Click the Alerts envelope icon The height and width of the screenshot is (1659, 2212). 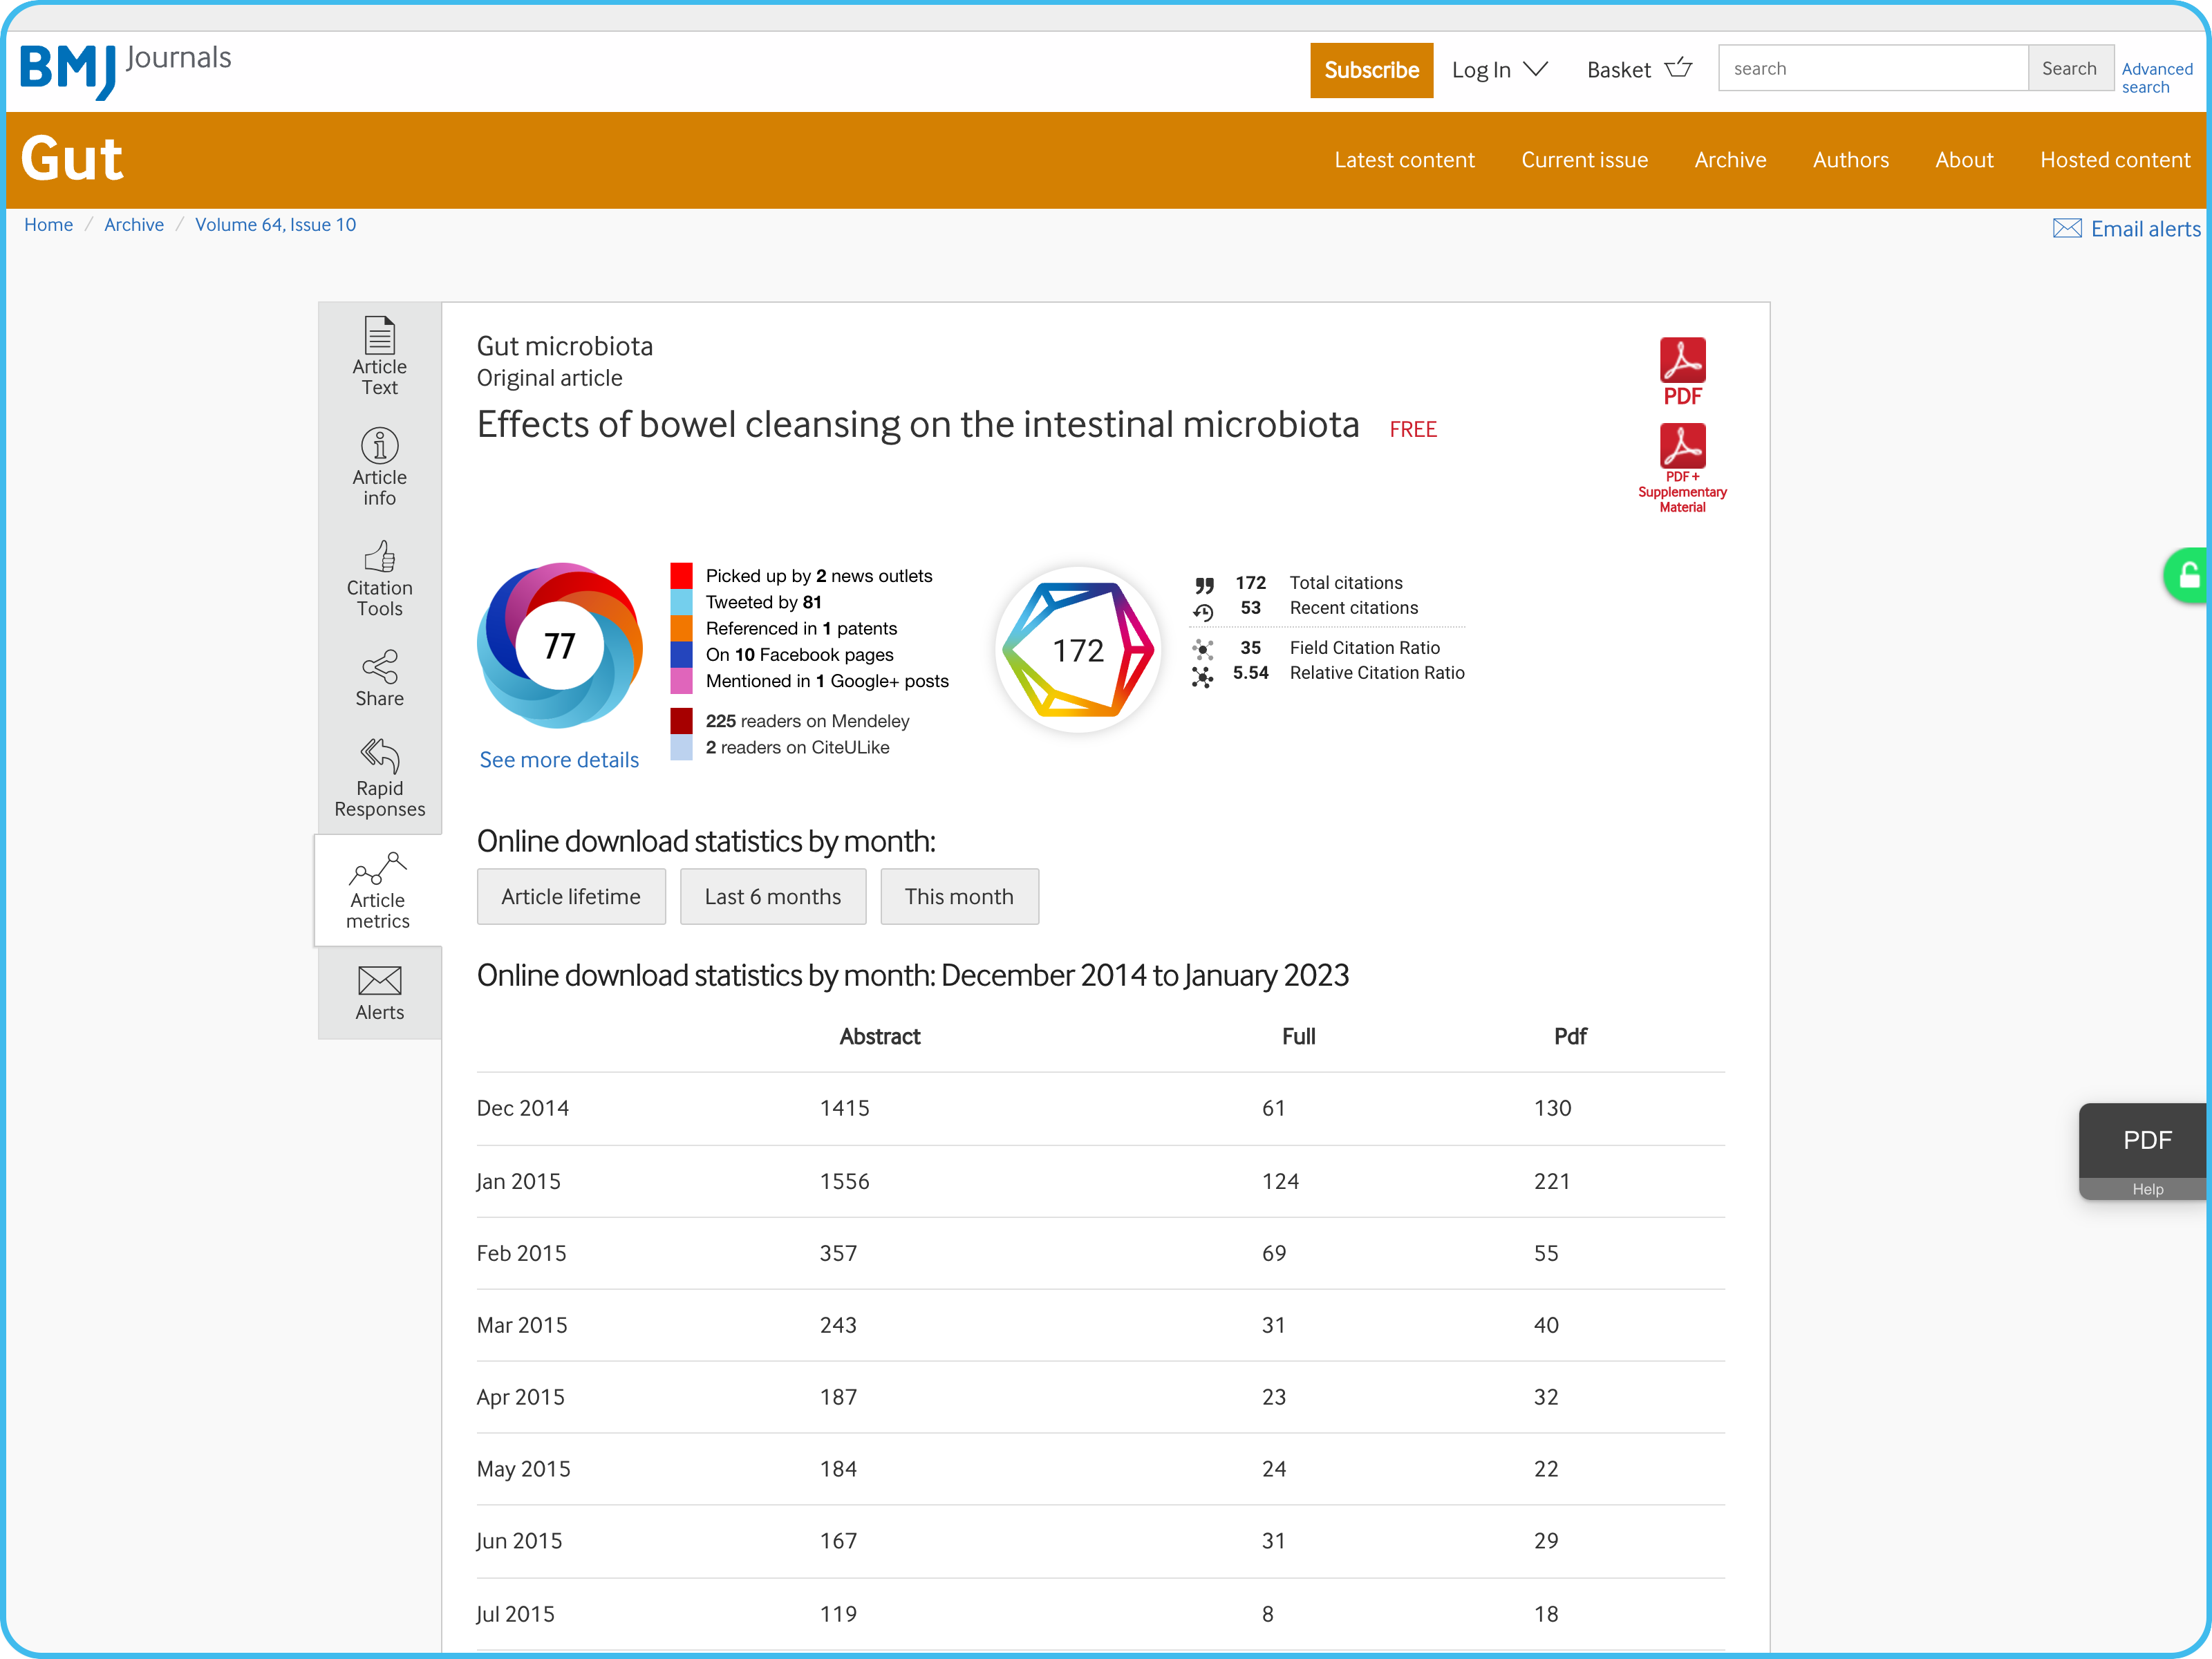tap(379, 980)
